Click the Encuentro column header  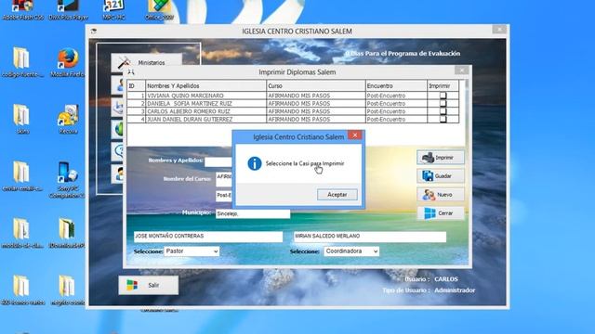[396, 86]
